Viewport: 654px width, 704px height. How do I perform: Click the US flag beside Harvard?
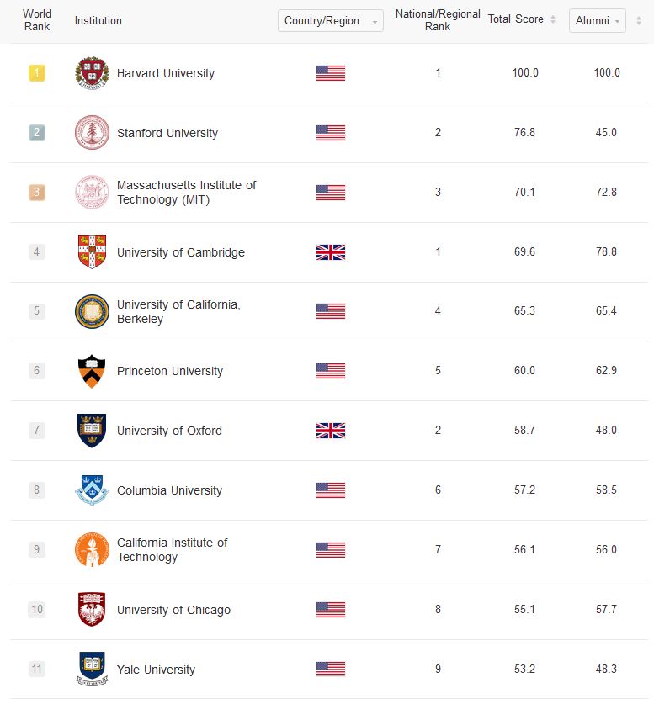pos(331,73)
